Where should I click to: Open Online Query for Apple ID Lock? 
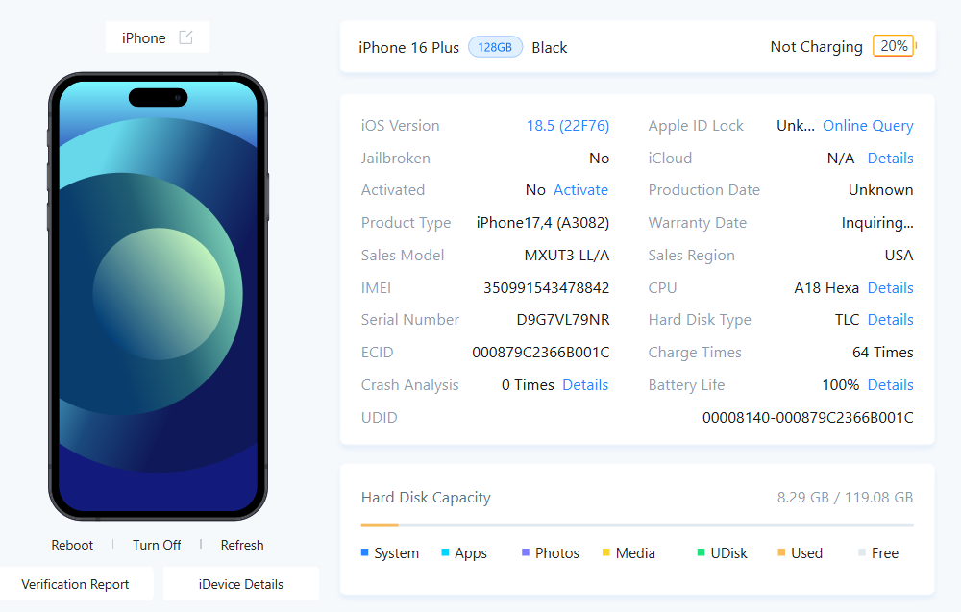pos(868,126)
